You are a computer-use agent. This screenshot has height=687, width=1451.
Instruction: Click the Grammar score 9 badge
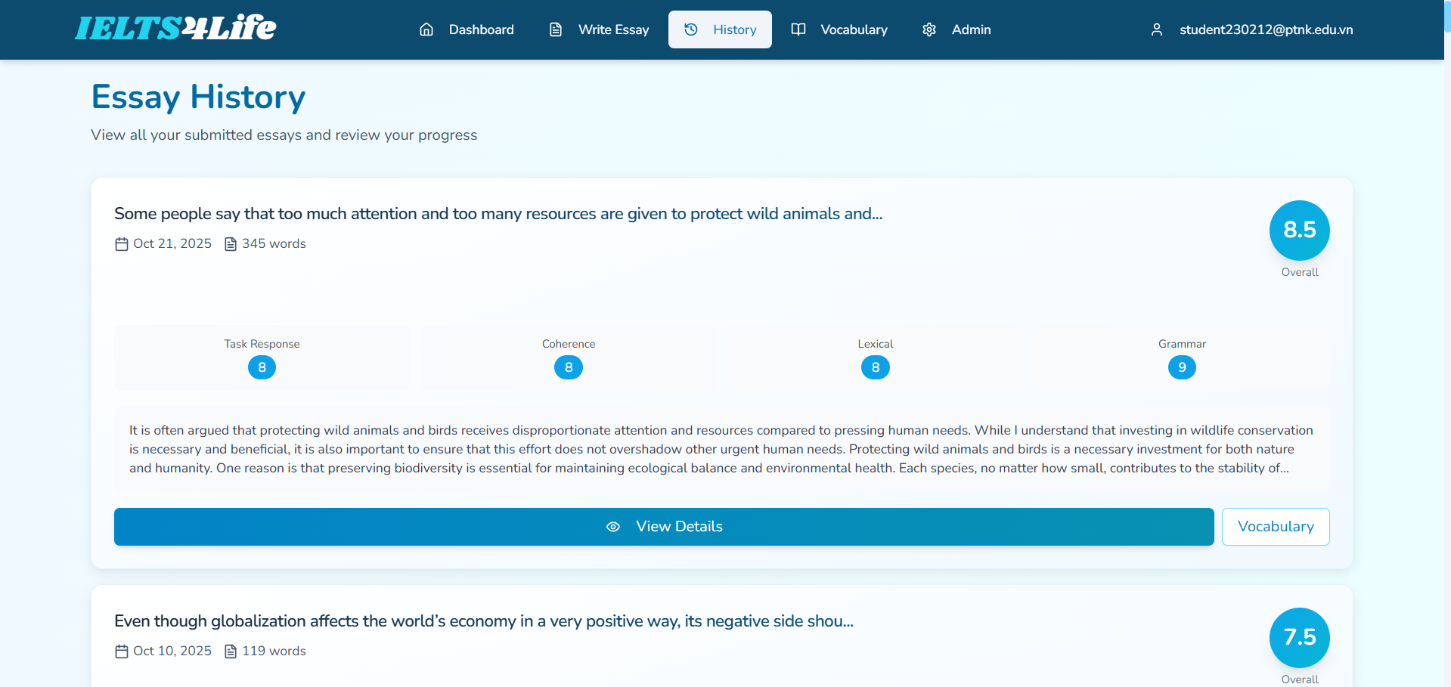[x=1182, y=367]
